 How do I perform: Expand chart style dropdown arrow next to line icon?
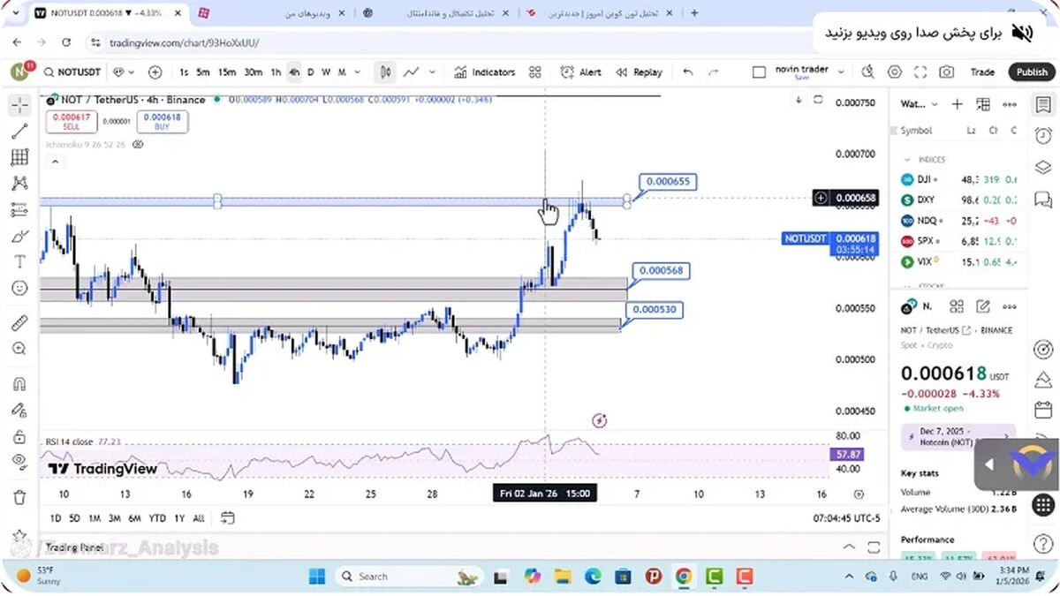pos(432,72)
